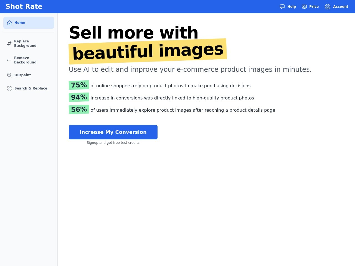
Task: Click the Account user avatar icon
Action: tap(328, 7)
